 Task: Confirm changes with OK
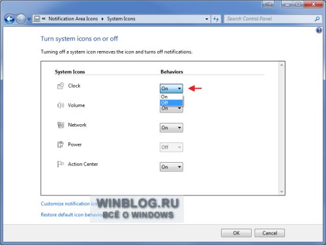236,233
